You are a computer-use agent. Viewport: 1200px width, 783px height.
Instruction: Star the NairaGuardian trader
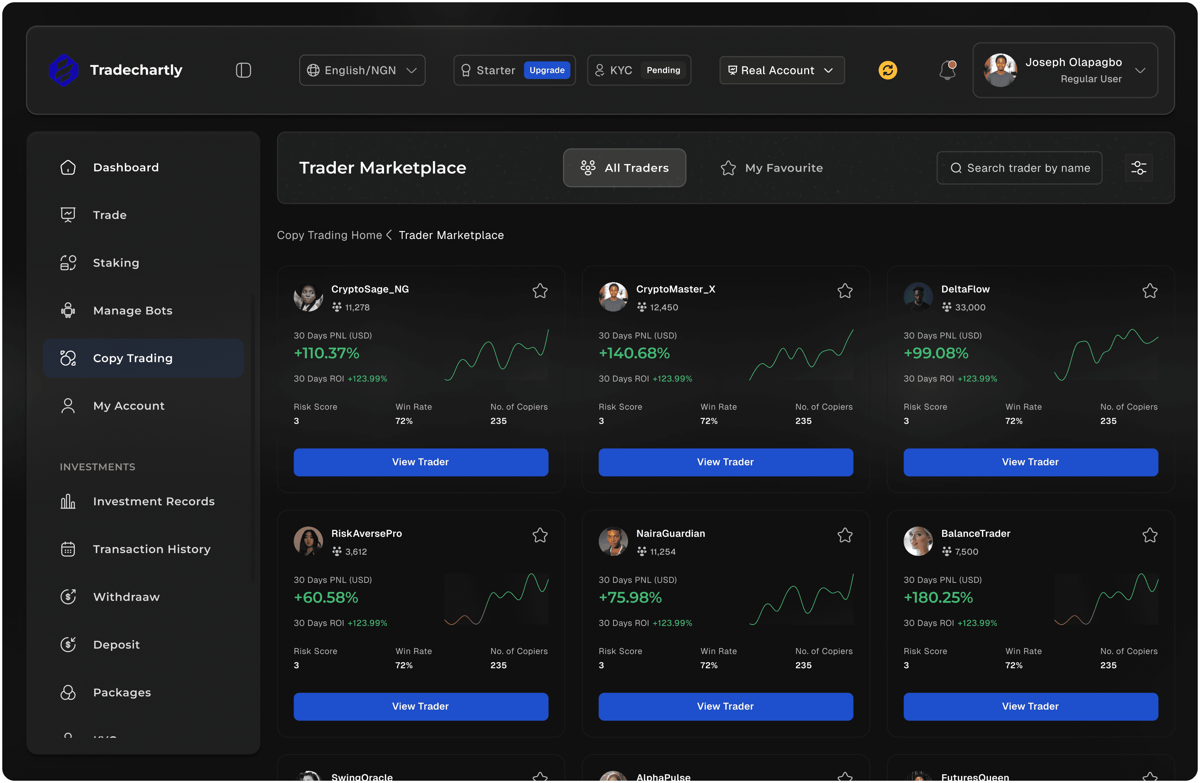point(844,535)
